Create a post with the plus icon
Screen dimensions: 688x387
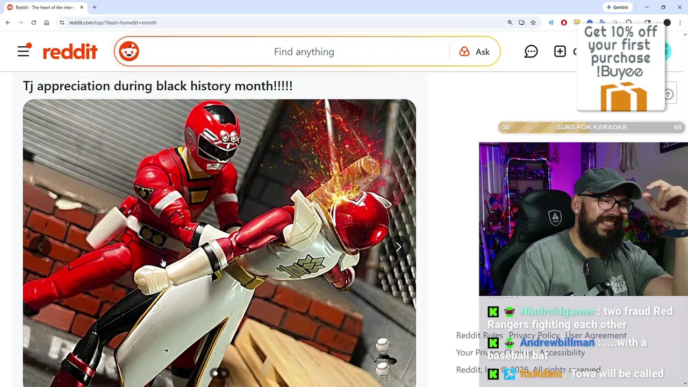560,52
